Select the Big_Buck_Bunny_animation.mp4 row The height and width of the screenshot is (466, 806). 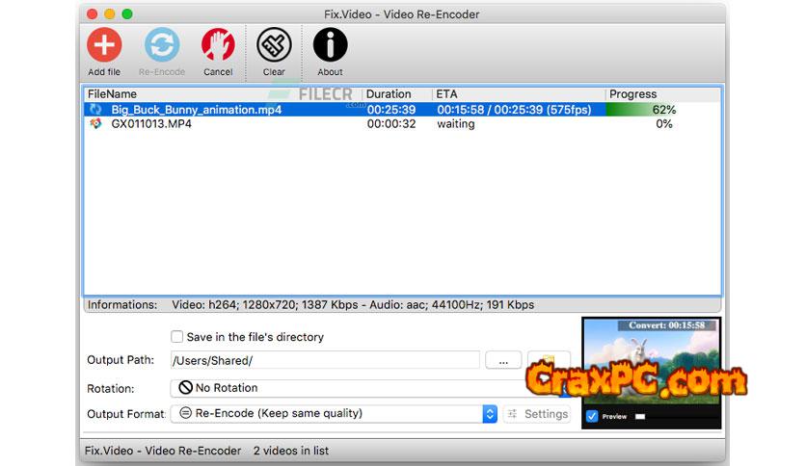pyautogui.click(x=402, y=110)
